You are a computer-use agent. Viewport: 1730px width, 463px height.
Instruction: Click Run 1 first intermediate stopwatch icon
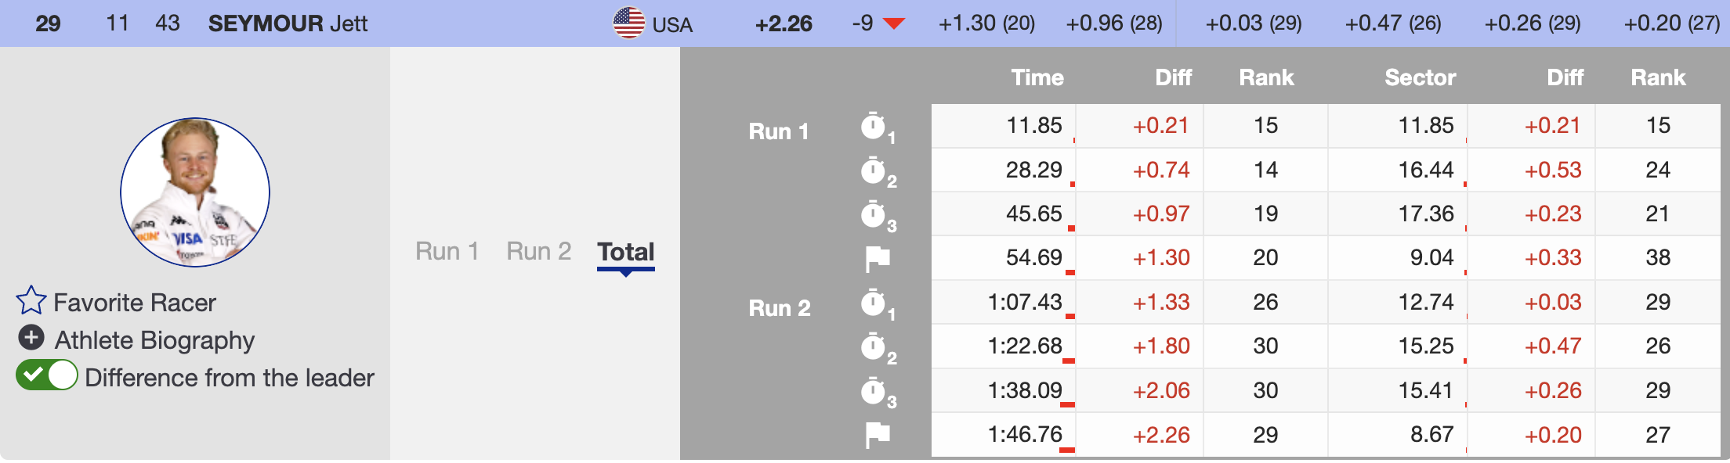pos(873,126)
